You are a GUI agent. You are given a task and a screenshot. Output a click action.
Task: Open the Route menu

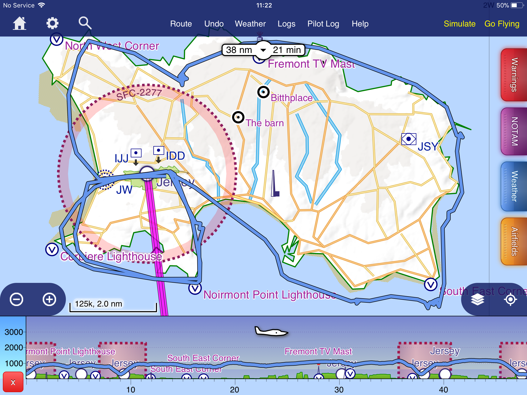[x=181, y=24]
